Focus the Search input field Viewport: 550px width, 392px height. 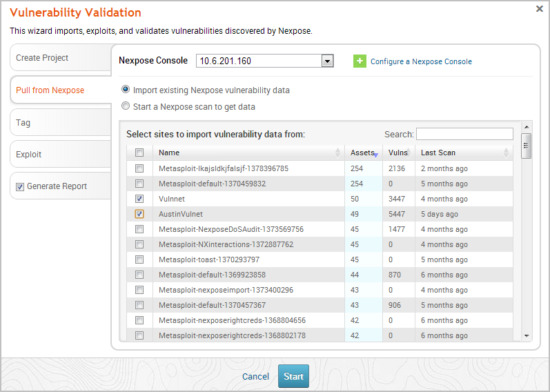point(464,134)
